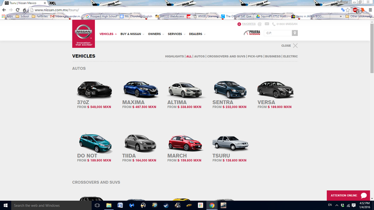Open the browser home page icon
Screen dimensions: 374x210
[24, 10]
